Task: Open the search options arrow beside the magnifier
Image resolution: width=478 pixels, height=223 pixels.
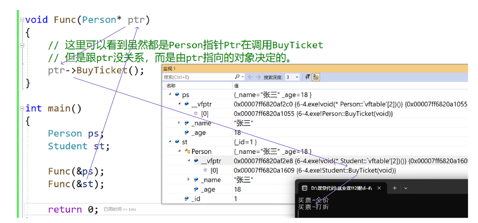Action: pyautogui.click(x=243, y=77)
